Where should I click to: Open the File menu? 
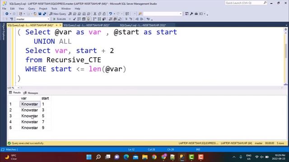click(x=4, y=9)
